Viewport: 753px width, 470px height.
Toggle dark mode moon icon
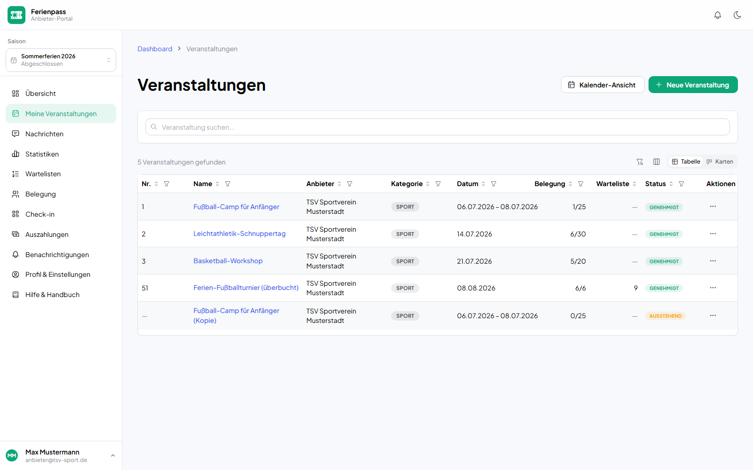point(737,15)
